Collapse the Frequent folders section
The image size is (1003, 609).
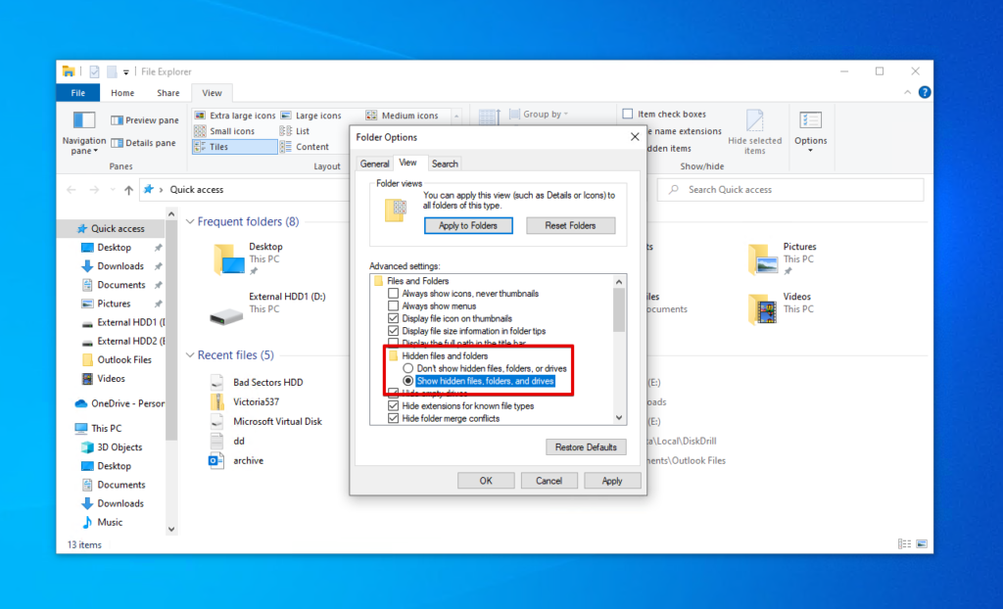[190, 221]
